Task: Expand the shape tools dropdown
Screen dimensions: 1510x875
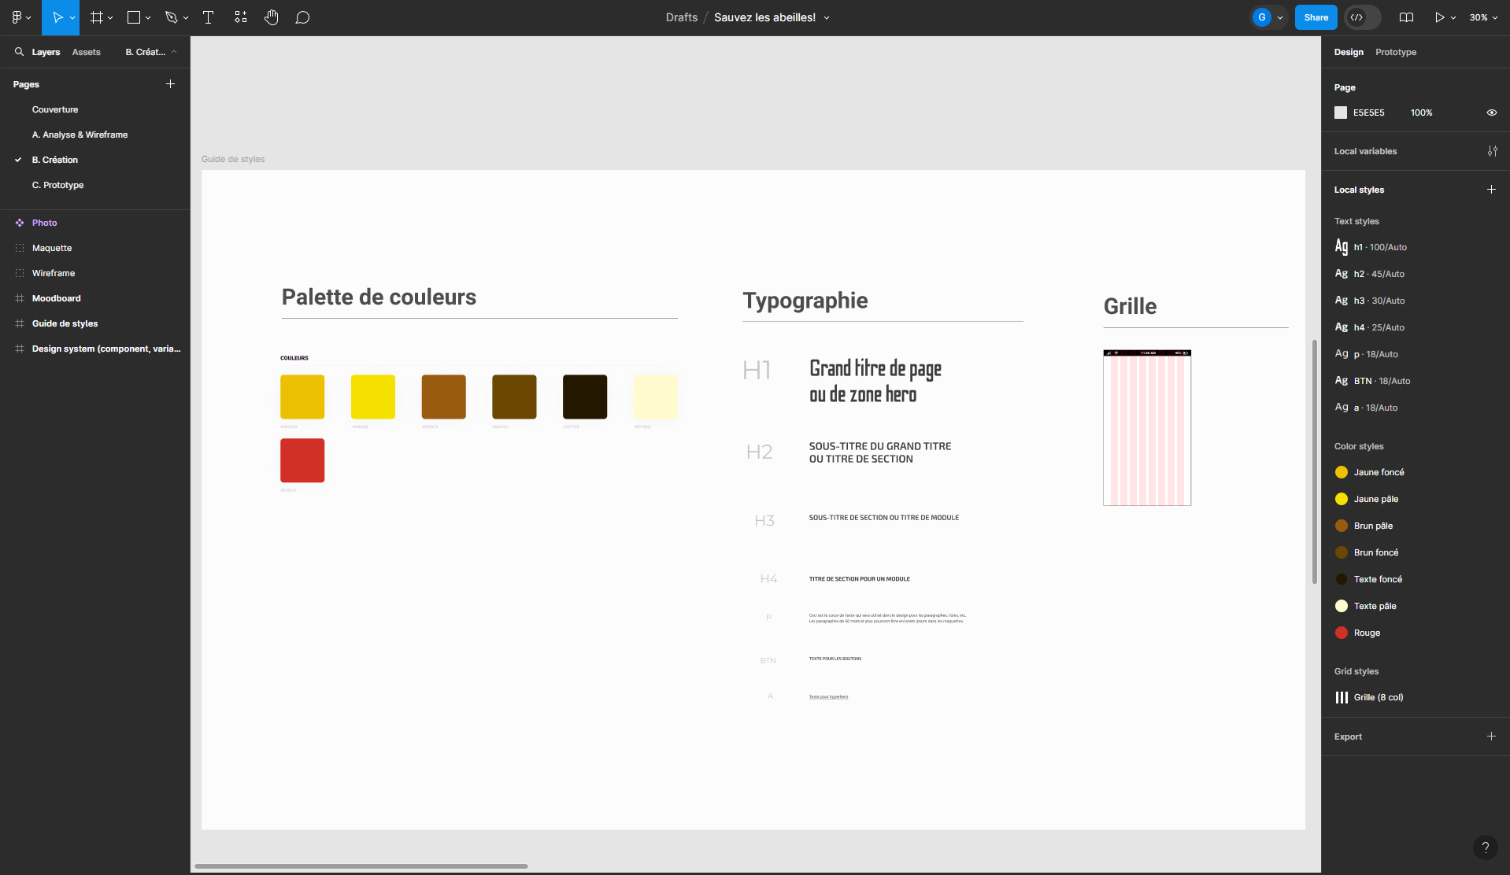Action: pos(148,17)
